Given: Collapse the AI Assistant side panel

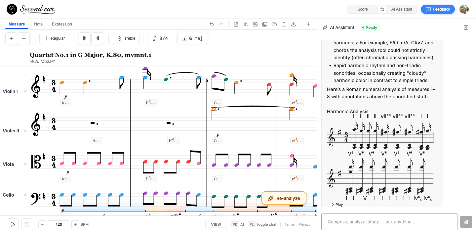Looking at the screenshot, I should [466, 27].
